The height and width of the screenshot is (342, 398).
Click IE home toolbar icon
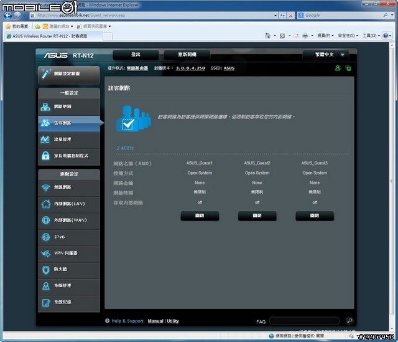[x=268, y=36]
